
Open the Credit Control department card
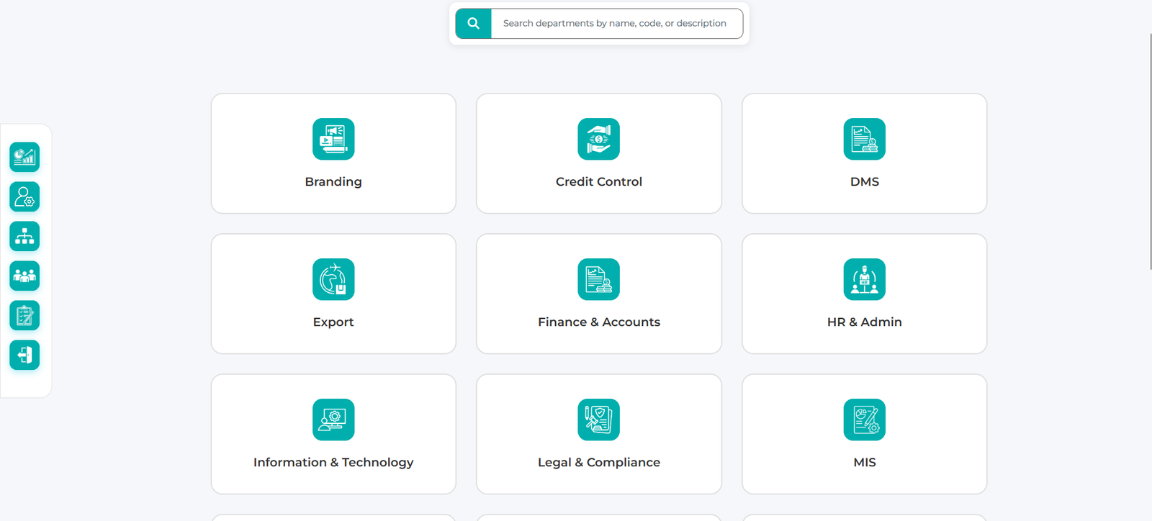pyautogui.click(x=599, y=153)
